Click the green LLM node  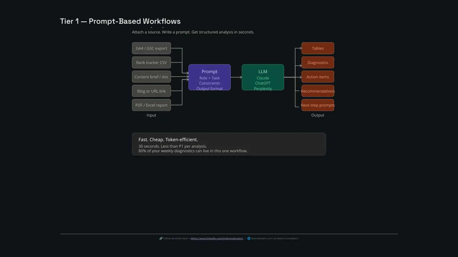[263, 77]
